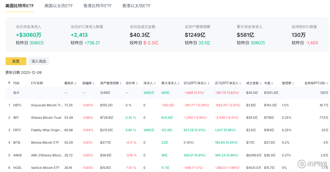330x172 pixels.
Task: Sort using 近7日BTC净流入 arrow icon
Action: (240, 83)
